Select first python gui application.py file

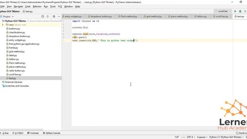click(x=24, y=44)
